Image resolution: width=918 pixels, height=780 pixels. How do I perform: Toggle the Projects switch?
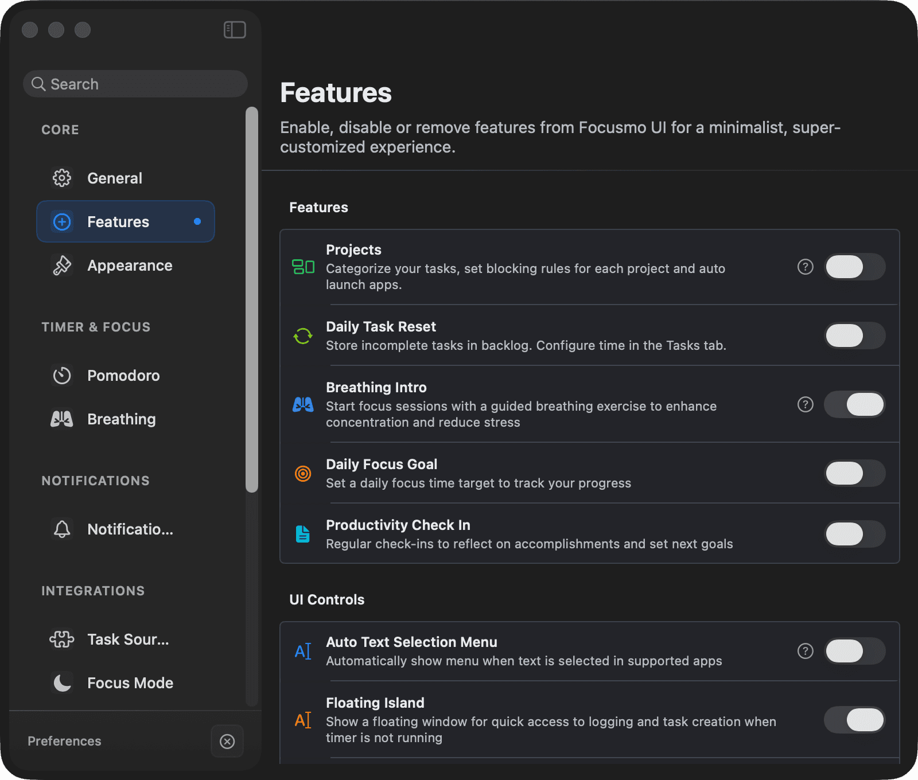pos(854,267)
